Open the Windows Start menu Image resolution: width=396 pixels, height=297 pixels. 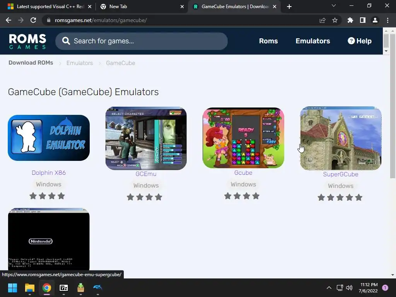[12, 288]
